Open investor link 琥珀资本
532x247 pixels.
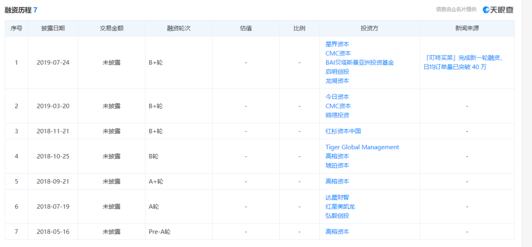pos(337,165)
